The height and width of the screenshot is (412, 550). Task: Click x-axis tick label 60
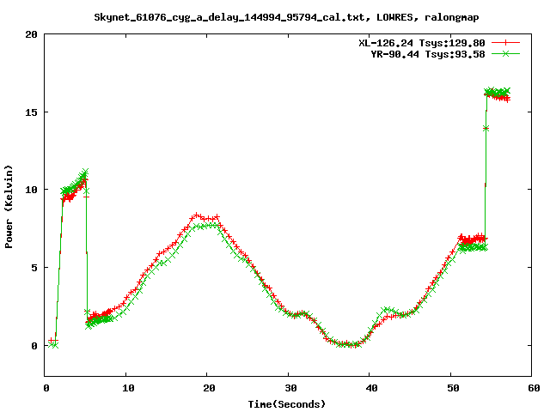click(x=534, y=388)
